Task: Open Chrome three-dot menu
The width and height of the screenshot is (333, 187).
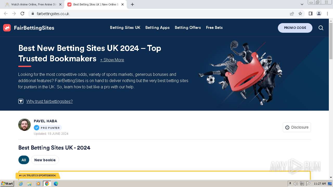Action: click(x=327, y=14)
